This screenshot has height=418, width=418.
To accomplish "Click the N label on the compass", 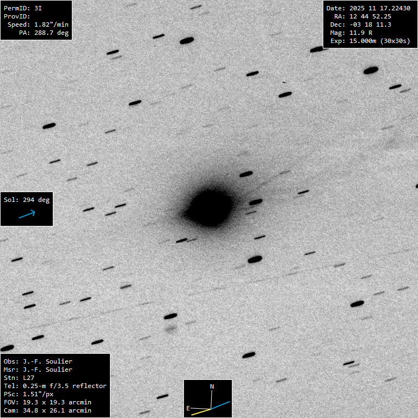I will click(212, 386).
